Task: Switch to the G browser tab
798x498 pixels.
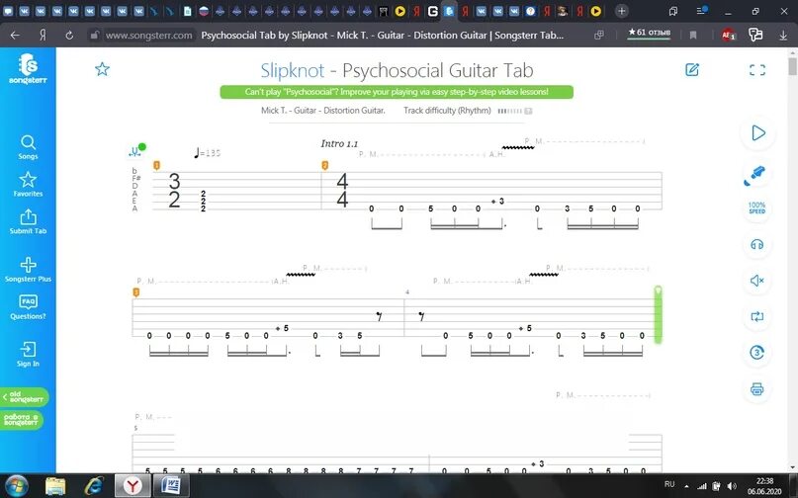Action: [x=432, y=11]
